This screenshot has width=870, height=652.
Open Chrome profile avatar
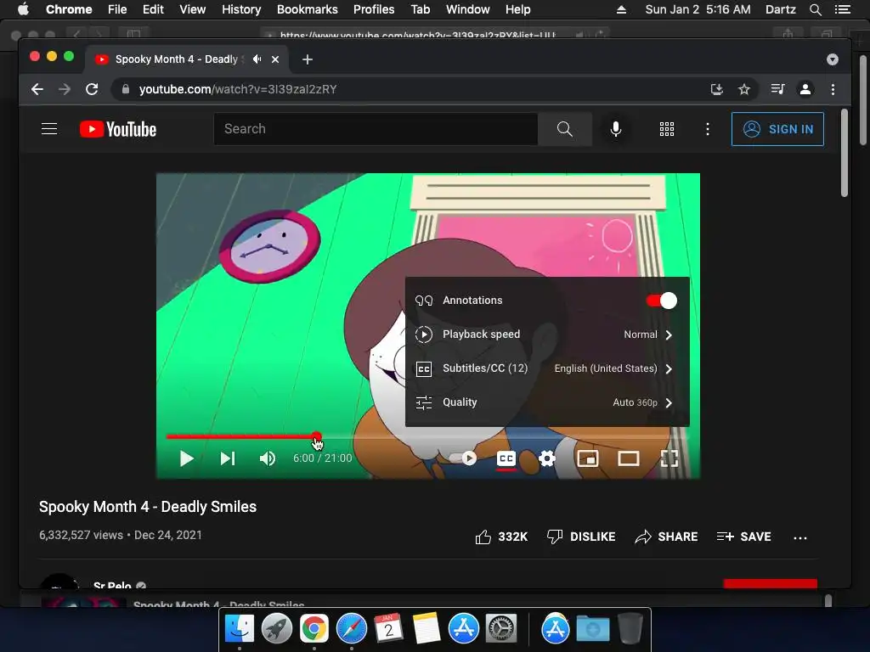(x=805, y=89)
